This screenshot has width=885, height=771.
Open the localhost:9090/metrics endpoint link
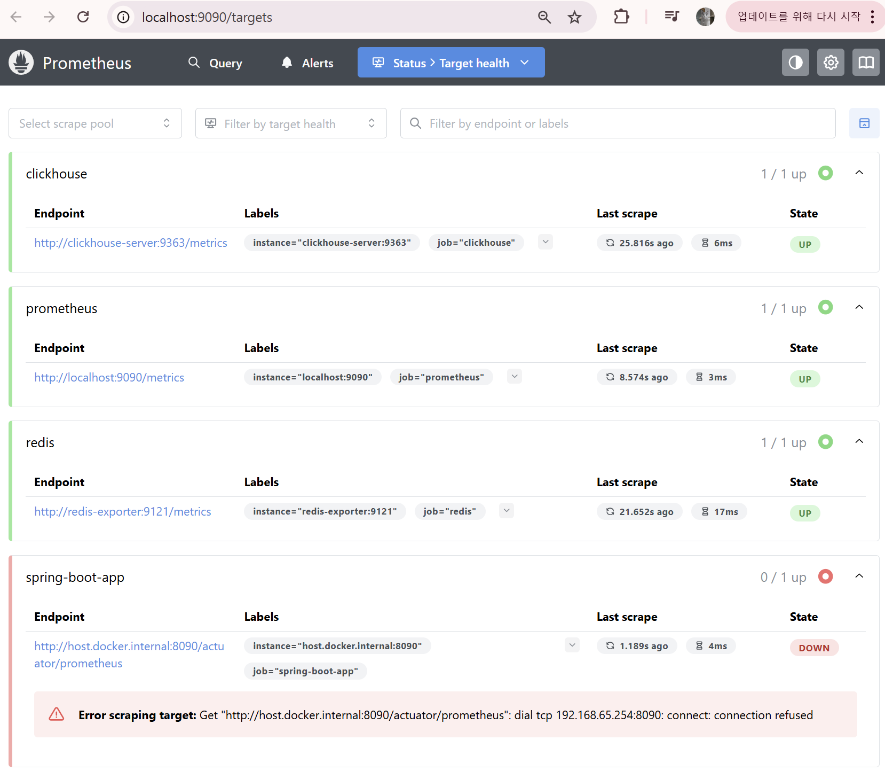pyautogui.click(x=109, y=377)
